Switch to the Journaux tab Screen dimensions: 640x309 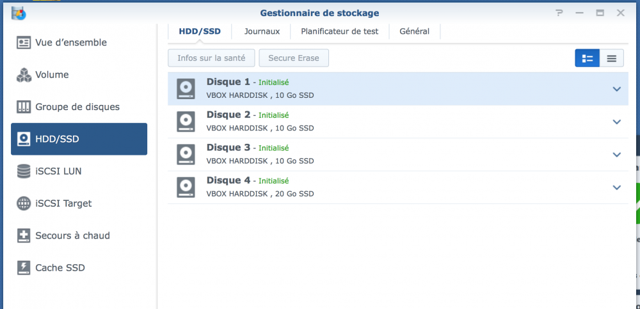pos(262,31)
